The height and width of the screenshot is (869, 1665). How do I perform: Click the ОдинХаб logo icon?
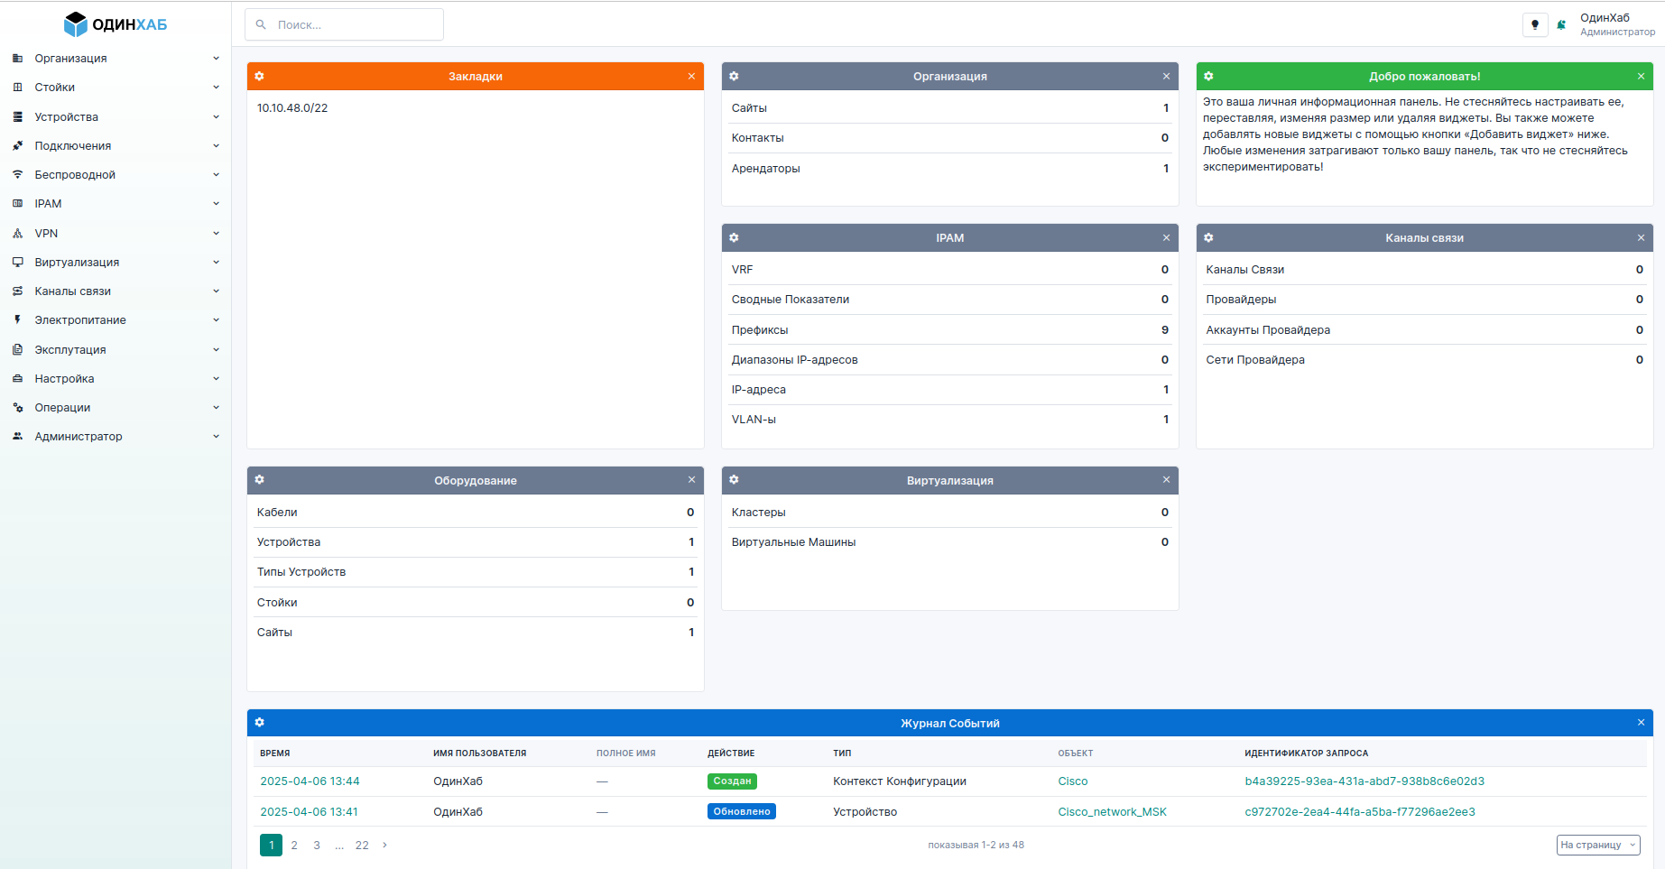[x=76, y=24]
